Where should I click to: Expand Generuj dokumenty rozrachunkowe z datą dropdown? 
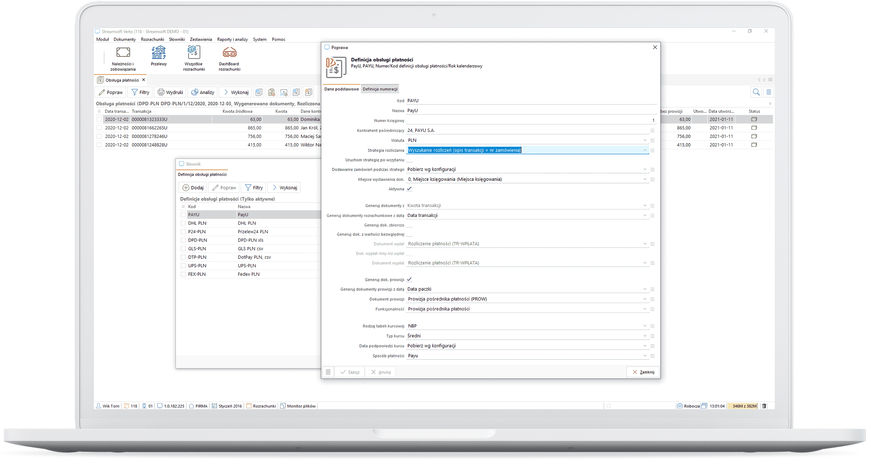click(645, 215)
